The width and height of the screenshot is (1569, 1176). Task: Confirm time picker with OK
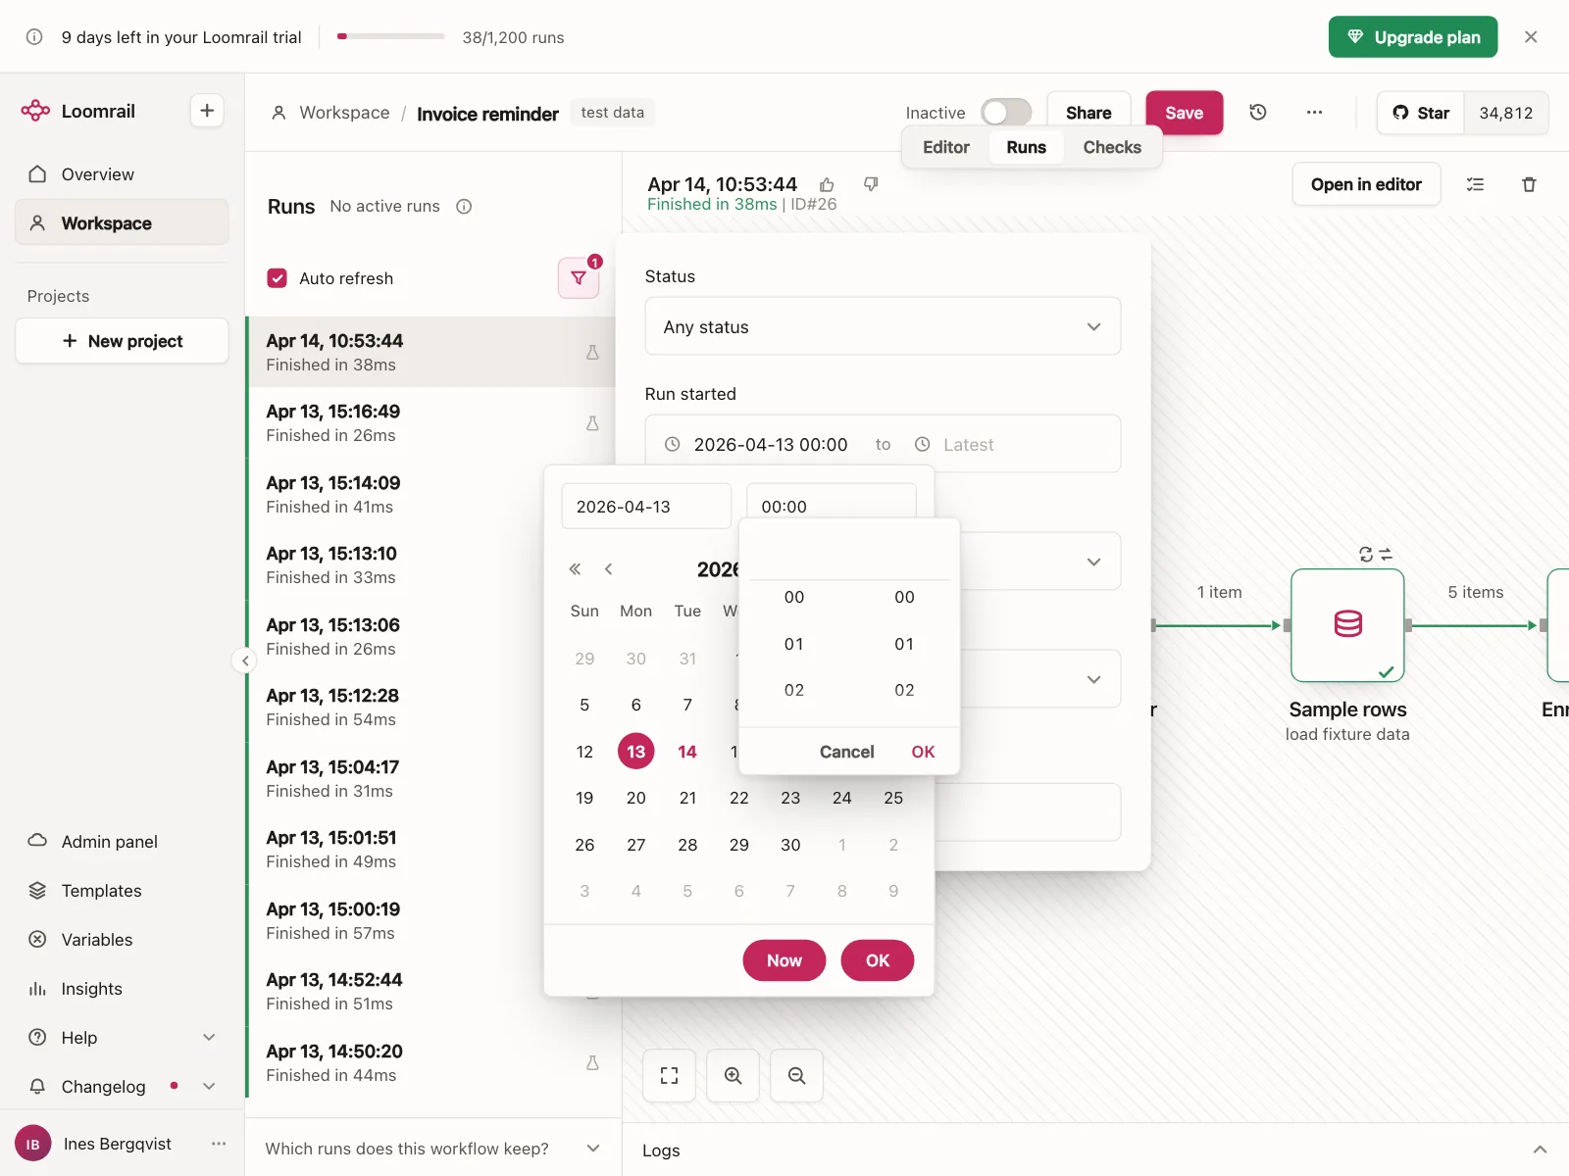[x=923, y=752]
